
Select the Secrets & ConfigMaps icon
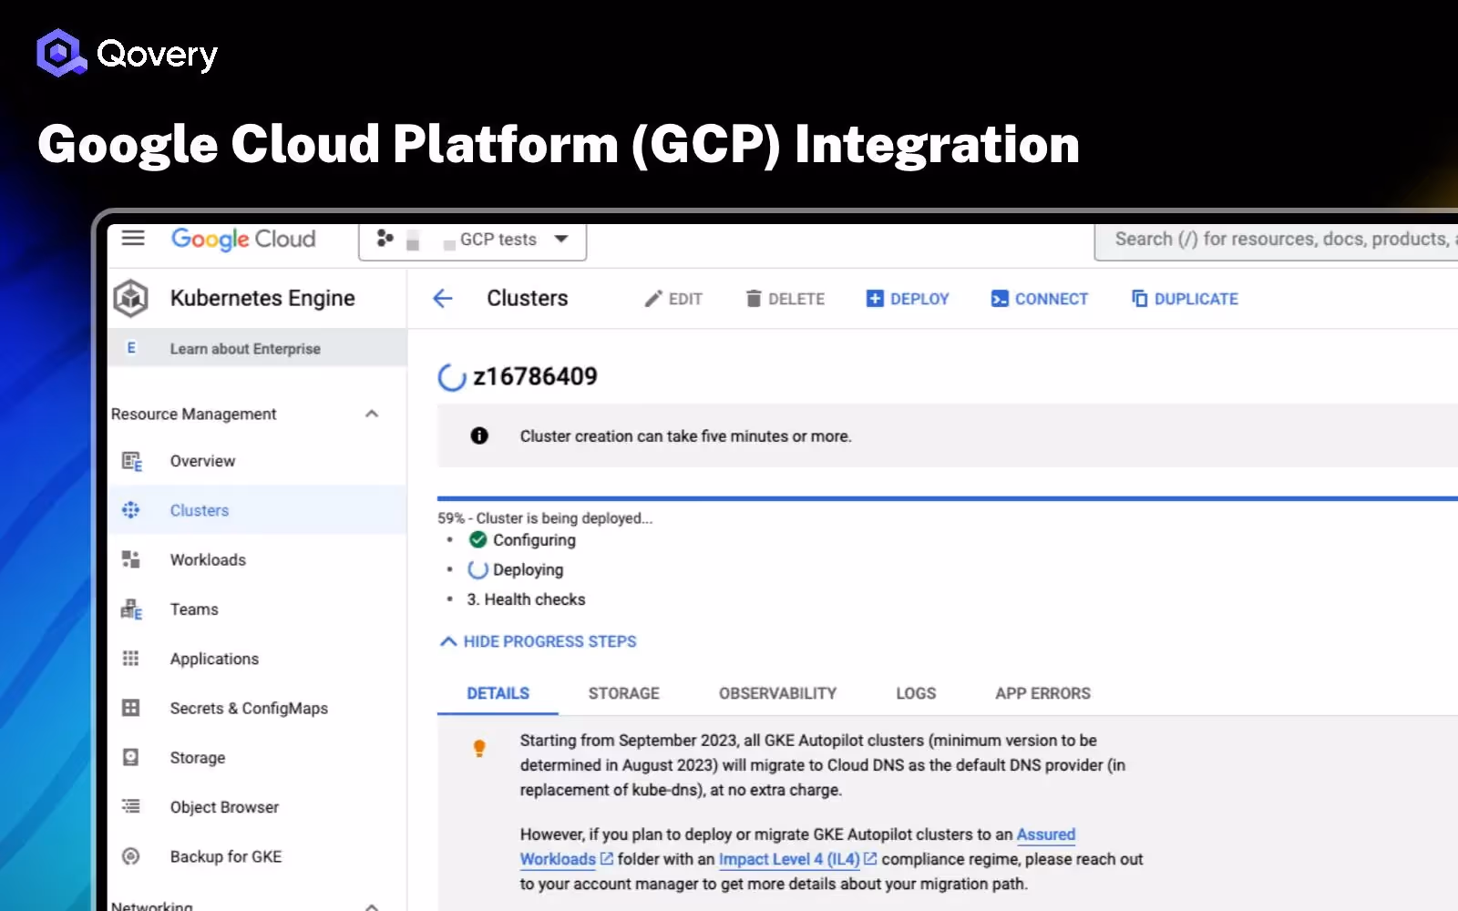coord(130,708)
